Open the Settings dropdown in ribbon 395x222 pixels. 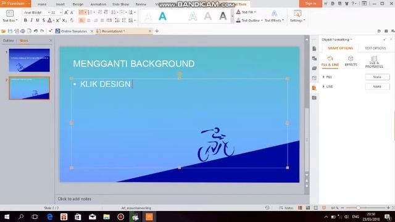click(x=297, y=16)
